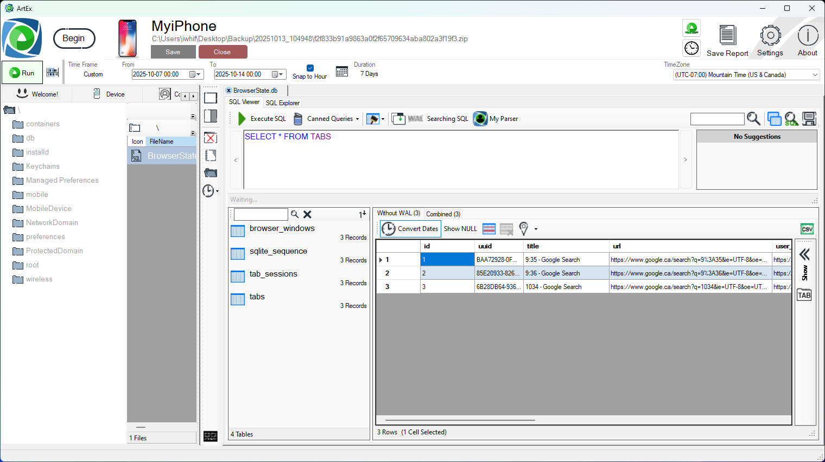Screen dimensions: 825x462
Task: Click the TAB icon in right sidebar
Action: [x=804, y=295]
